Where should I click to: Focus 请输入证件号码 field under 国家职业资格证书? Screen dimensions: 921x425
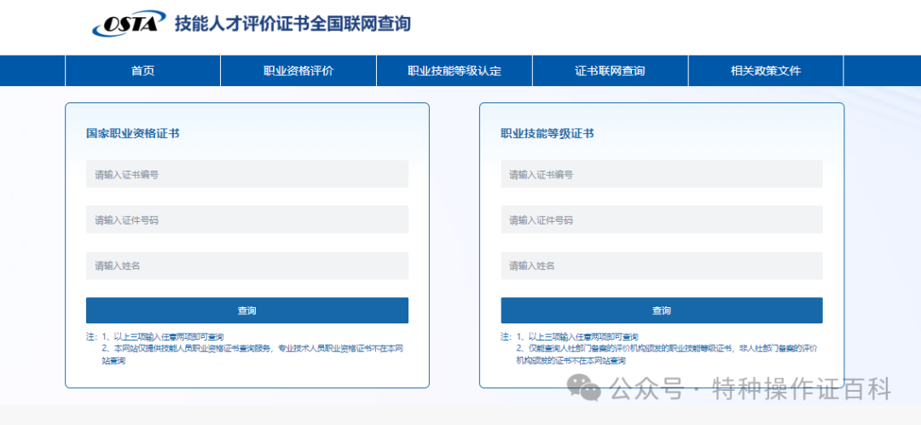pyautogui.click(x=247, y=220)
